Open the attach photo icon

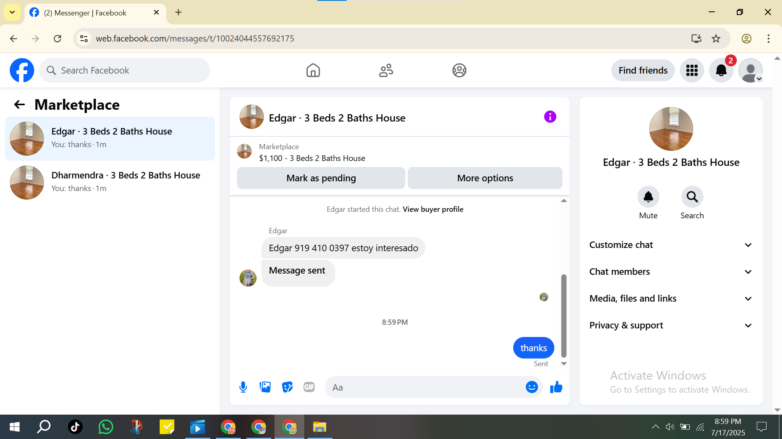(265, 387)
